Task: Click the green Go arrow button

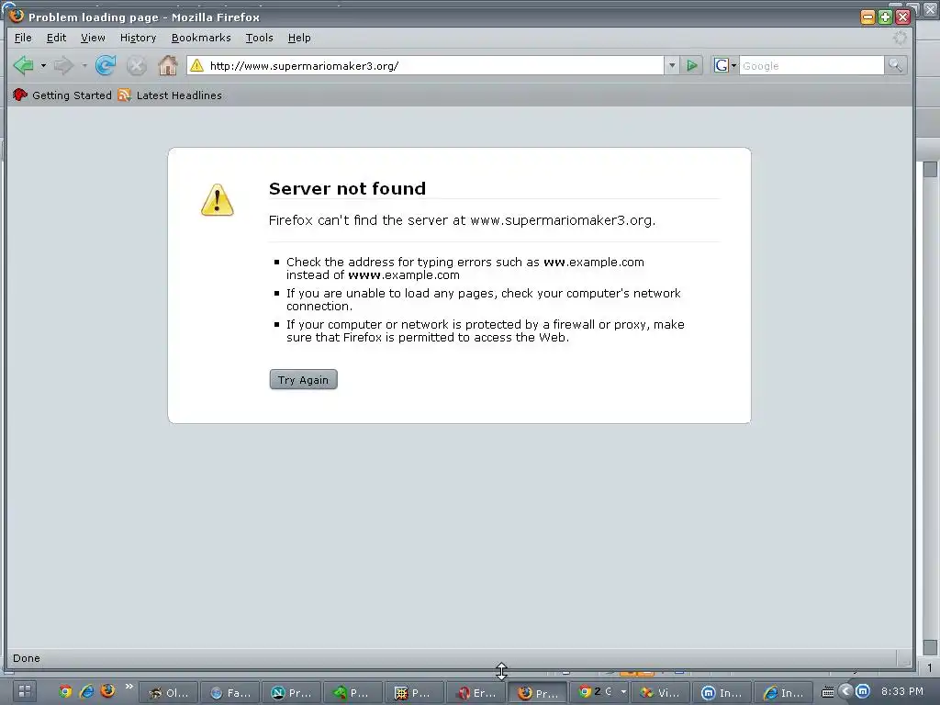Action: click(x=692, y=65)
